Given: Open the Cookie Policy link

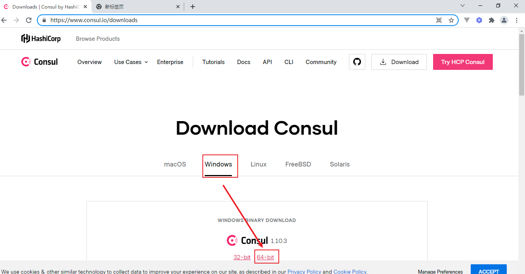Looking at the screenshot, I should 350,272.
